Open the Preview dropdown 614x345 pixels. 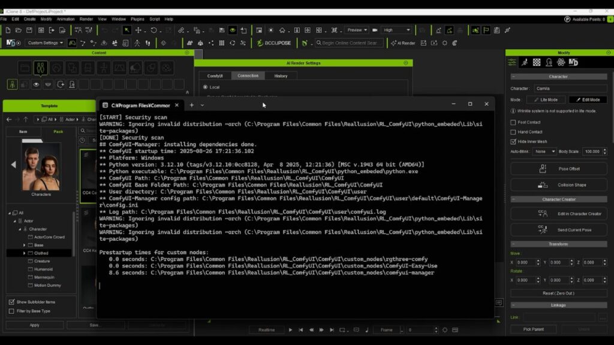pos(357,30)
